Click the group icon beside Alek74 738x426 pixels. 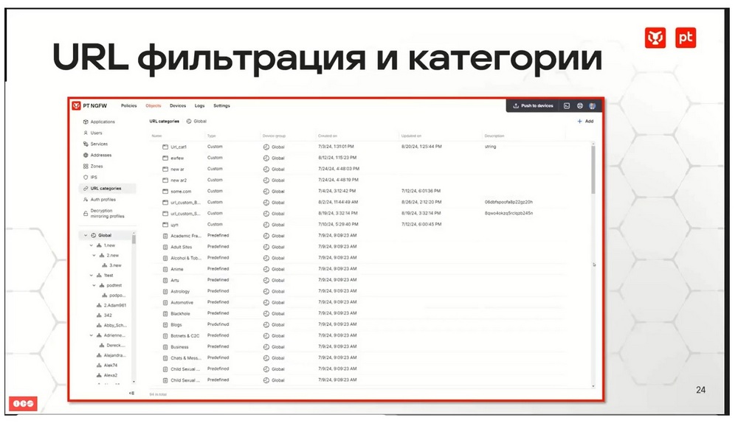pos(99,366)
